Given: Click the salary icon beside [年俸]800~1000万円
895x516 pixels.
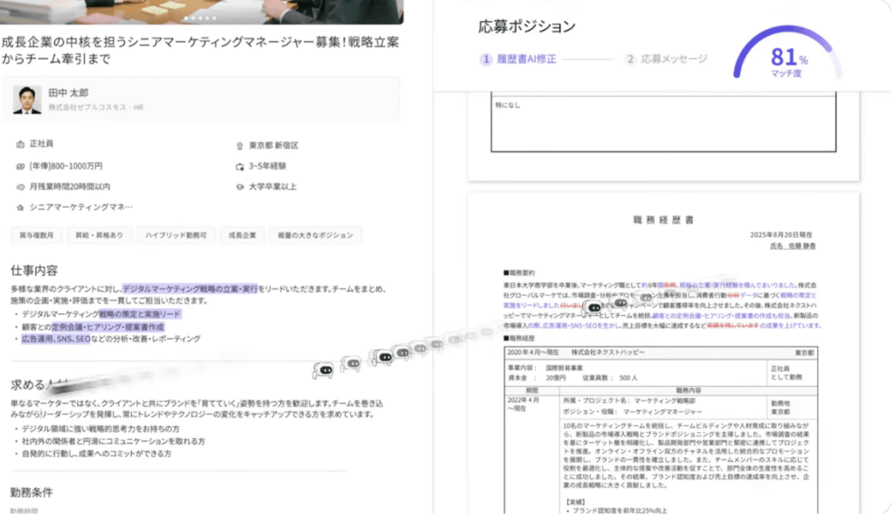Looking at the screenshot, I should (x=21, y=167).
